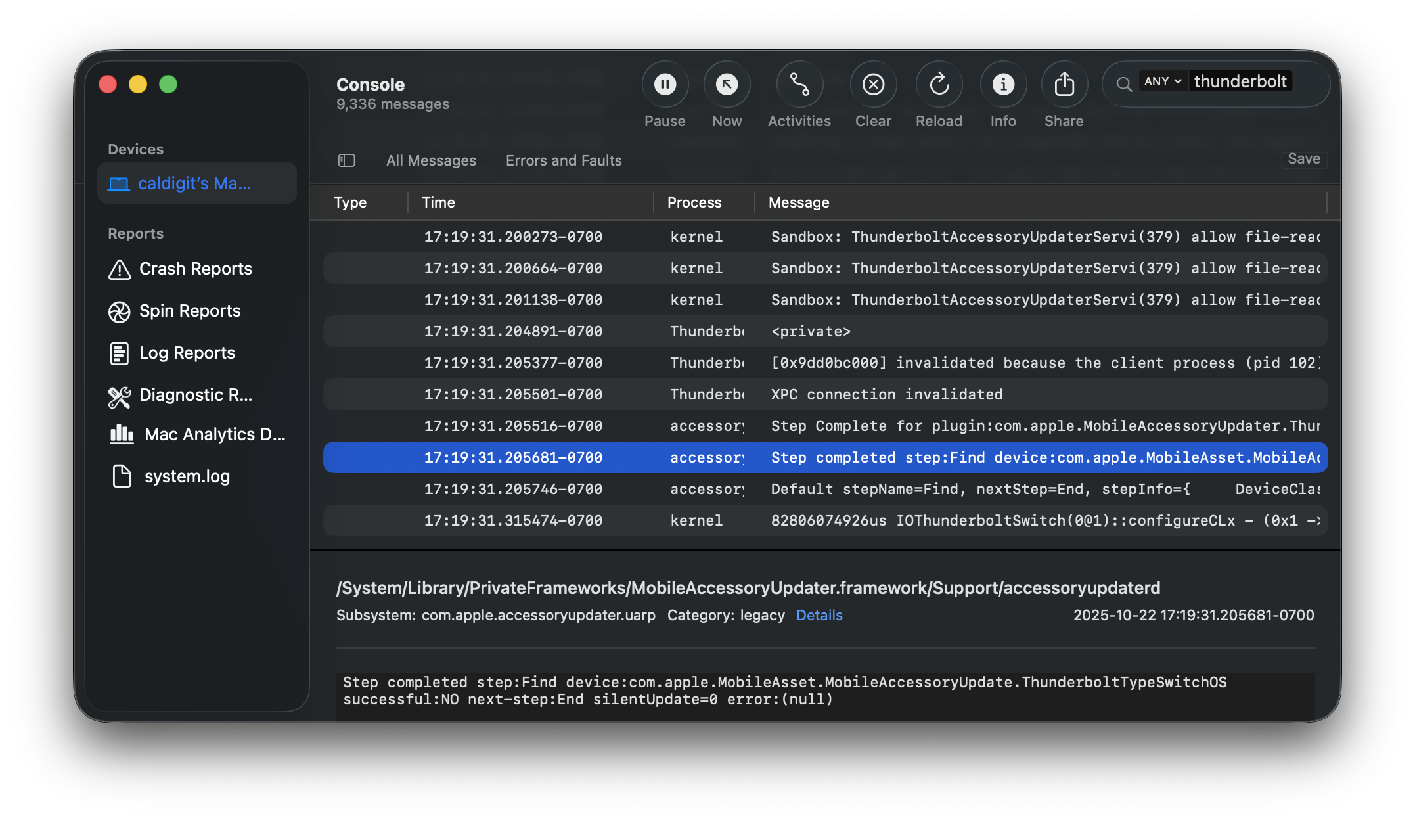Reload the message list

939,84
